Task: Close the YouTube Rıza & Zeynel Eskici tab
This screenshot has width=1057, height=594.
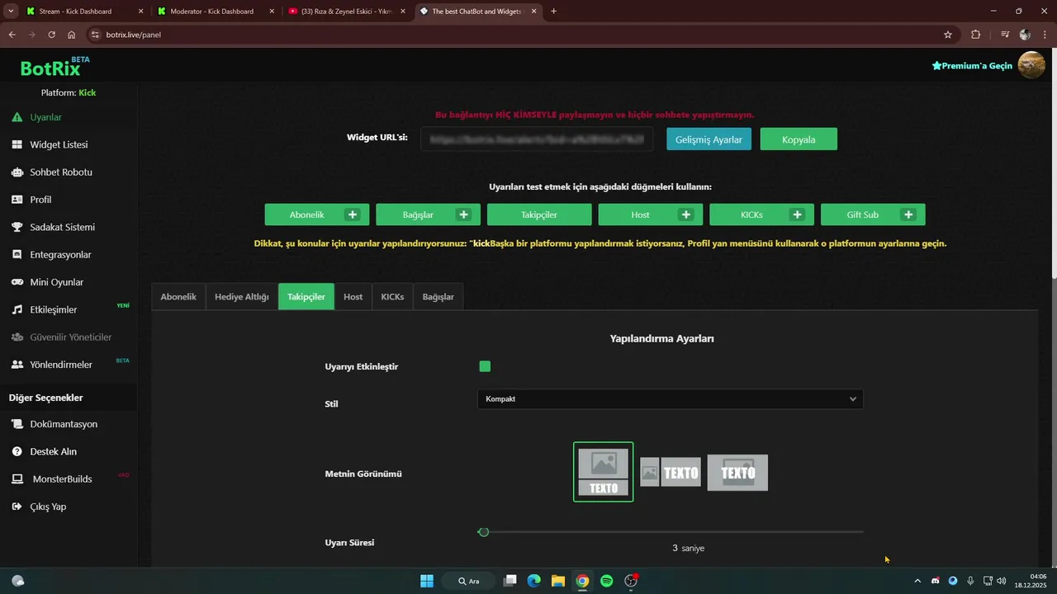Action: [404, 12]
